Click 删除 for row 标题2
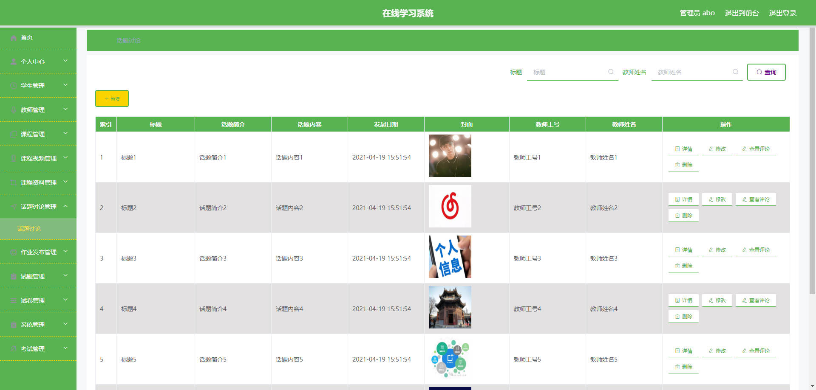Image resolution: width=816 pixels, height=390 pixels. tap(683, 216)
